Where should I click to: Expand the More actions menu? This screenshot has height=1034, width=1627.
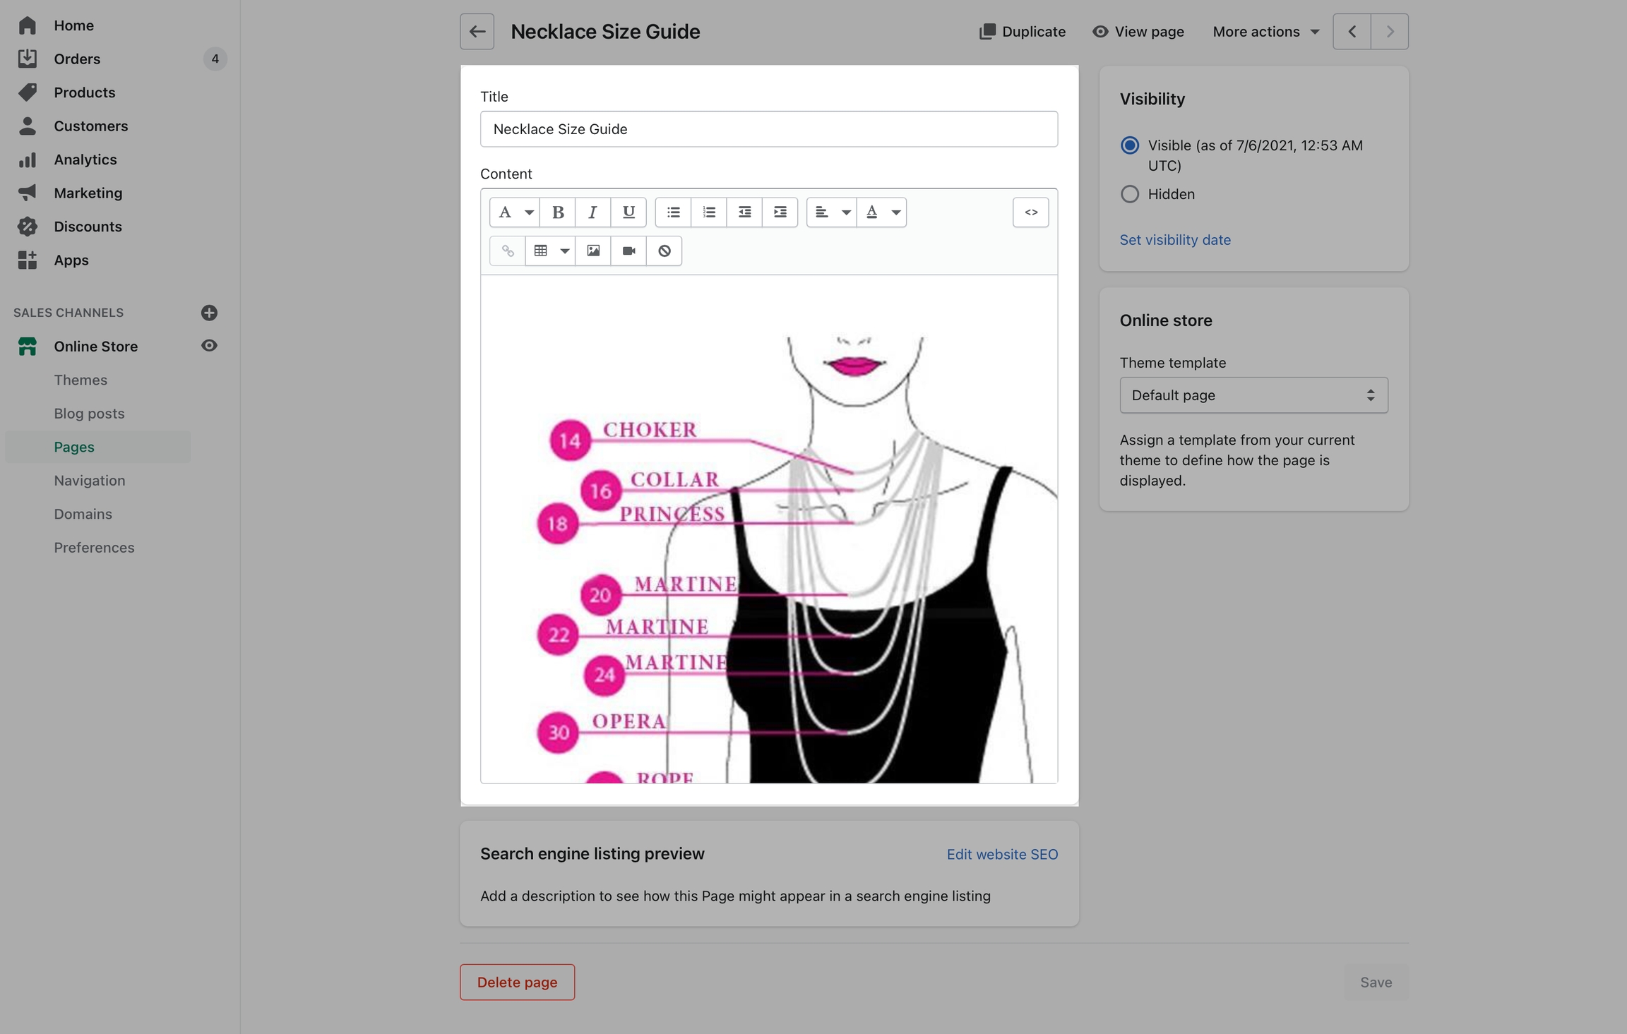tap(1265, 32)
